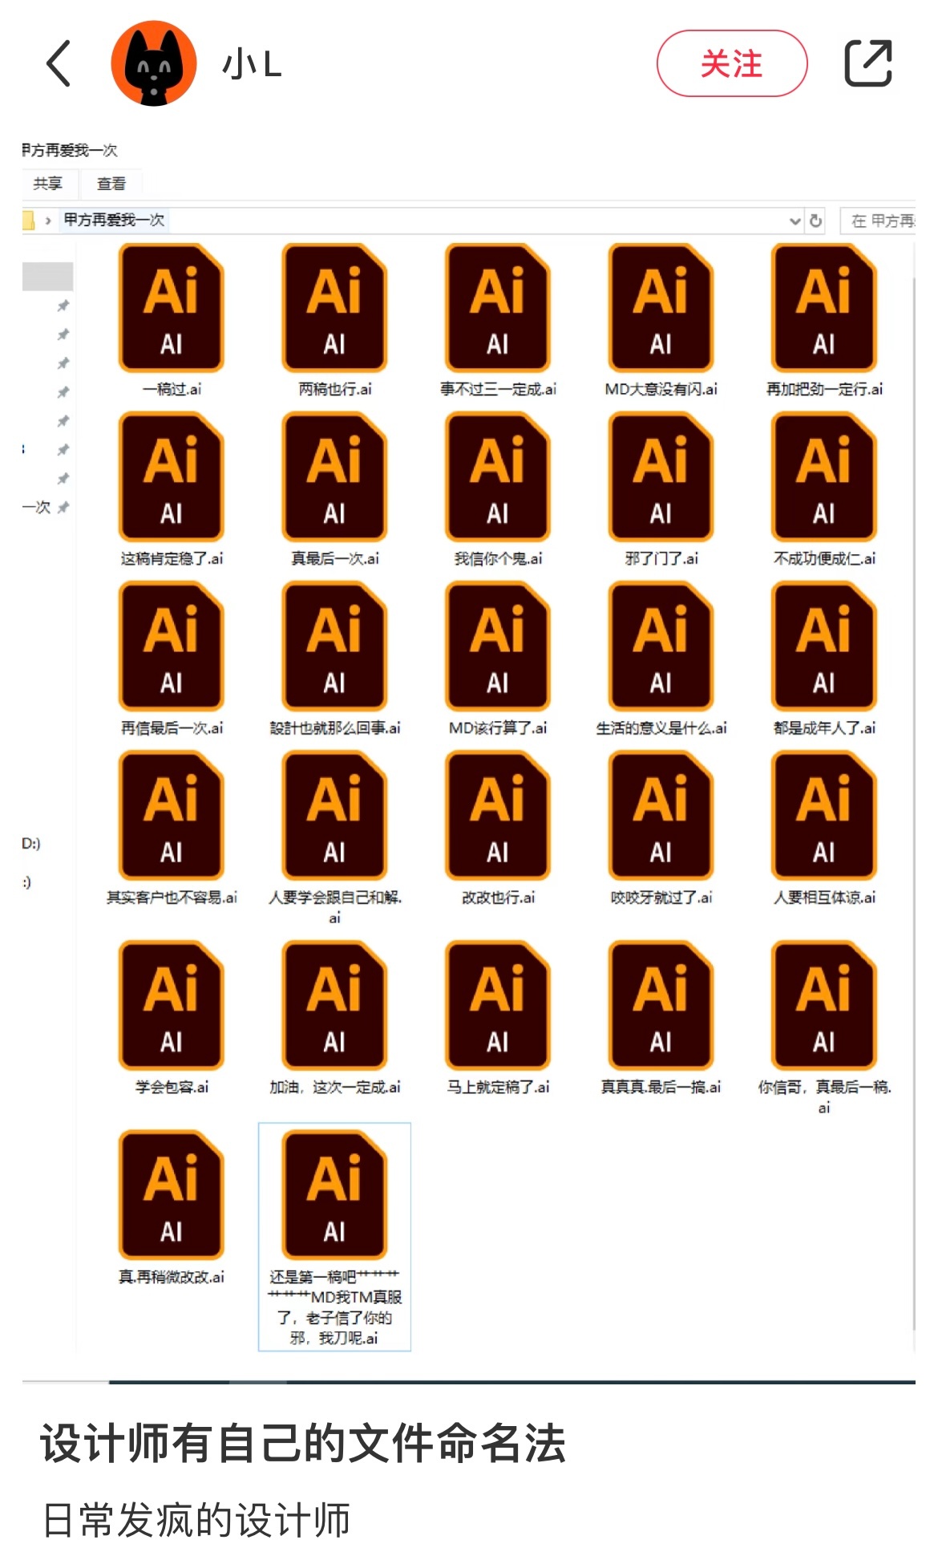
Task: Click the filename label 一稿过.ai
Action: (172, 389)
